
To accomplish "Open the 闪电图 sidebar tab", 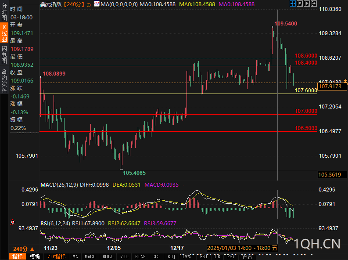I will tap(4, 54).
